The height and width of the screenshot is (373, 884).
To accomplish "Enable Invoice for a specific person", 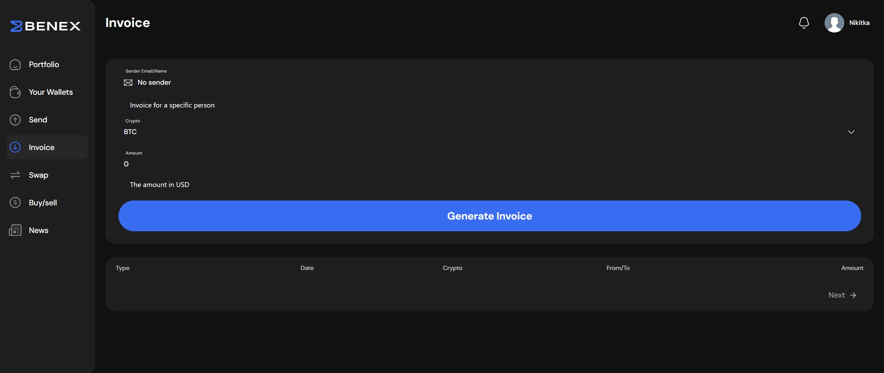I will pos(123,105).
